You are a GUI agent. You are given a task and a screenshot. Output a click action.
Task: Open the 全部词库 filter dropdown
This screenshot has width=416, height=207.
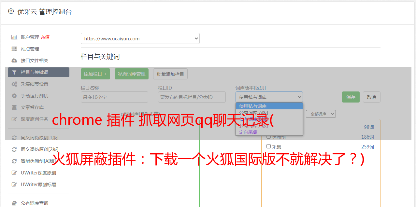click(x=321, y=114)
